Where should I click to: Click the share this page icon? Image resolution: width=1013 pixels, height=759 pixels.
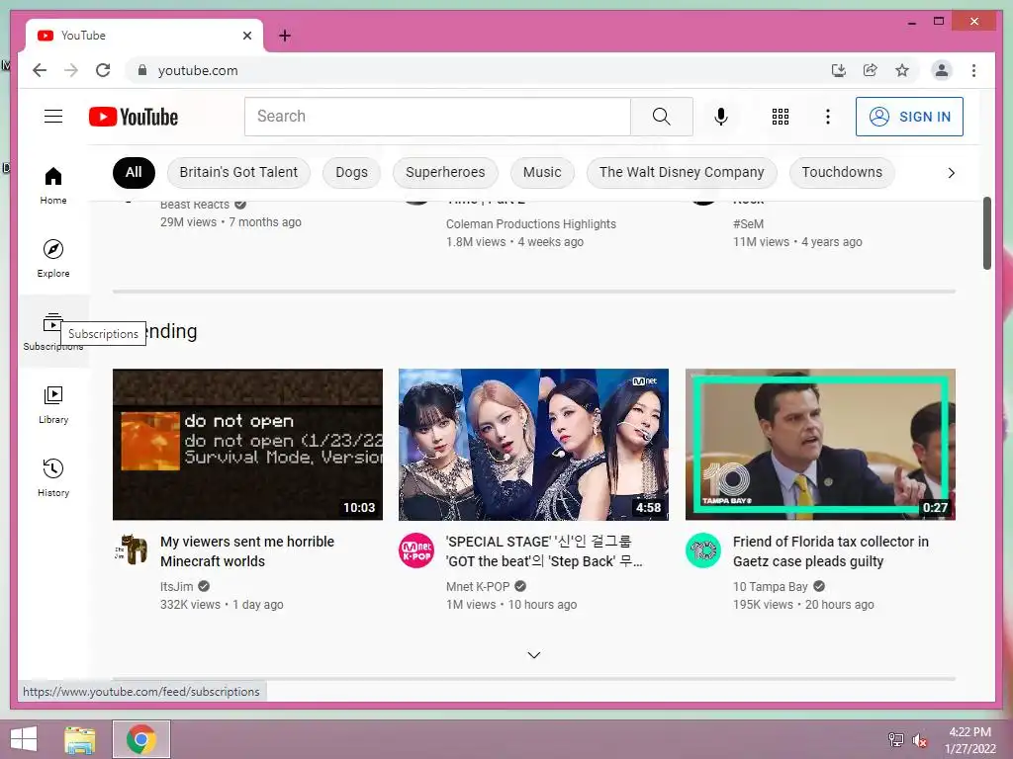871,70
